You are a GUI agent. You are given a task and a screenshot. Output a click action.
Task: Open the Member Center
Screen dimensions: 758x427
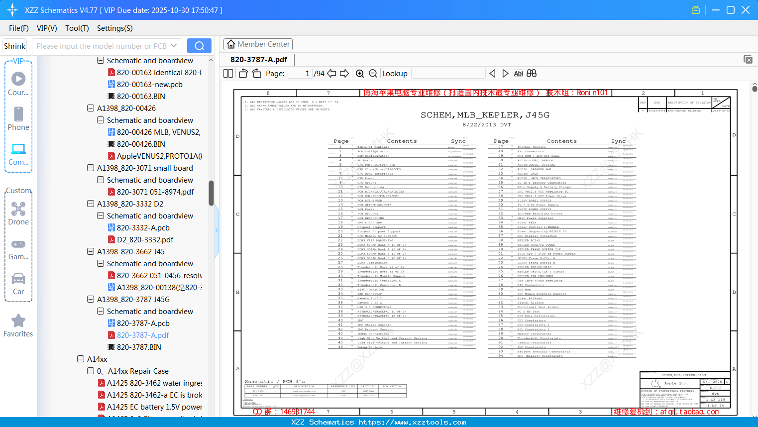(x=258, y=44)
